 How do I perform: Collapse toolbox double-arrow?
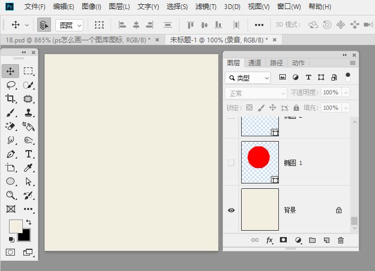pyautogui.click(x=23, y=53)
